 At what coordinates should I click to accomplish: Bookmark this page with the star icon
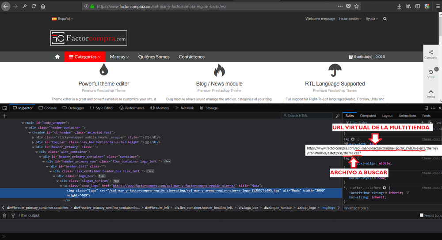[357, 6]
